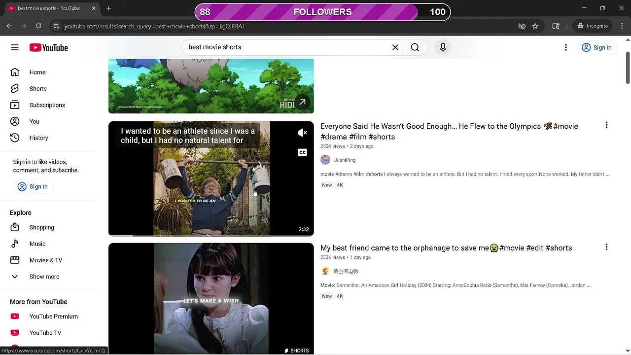
Task: Open more options for Olympics video
Action: point(606,125)
